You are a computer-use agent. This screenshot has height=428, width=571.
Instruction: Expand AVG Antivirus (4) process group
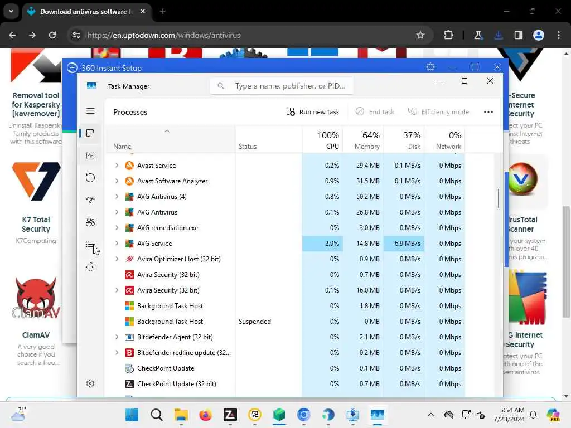click(x=117, y=197)
